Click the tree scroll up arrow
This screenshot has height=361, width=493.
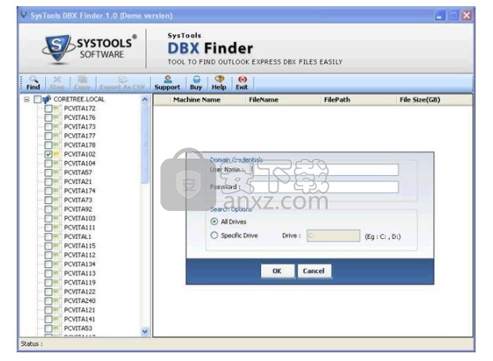tap(144, 100)
